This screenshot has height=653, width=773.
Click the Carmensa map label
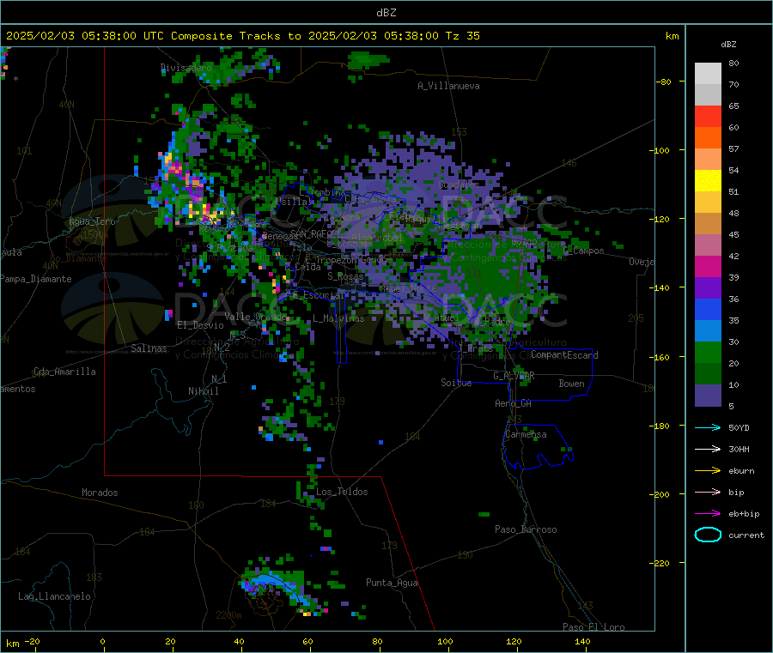(526, 434)
